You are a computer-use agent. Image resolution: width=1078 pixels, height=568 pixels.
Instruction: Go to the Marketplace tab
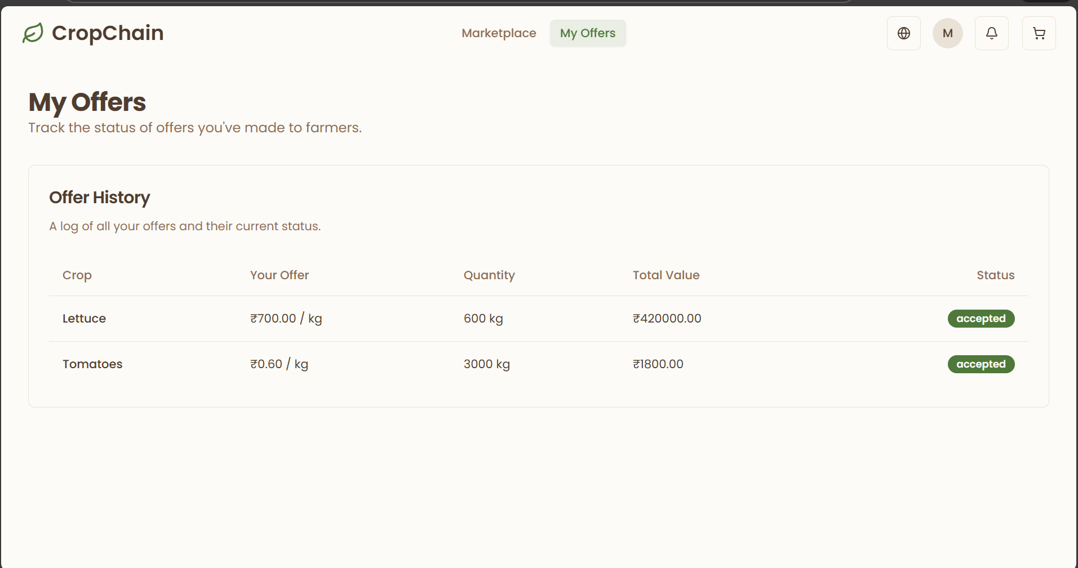point(499,33)
